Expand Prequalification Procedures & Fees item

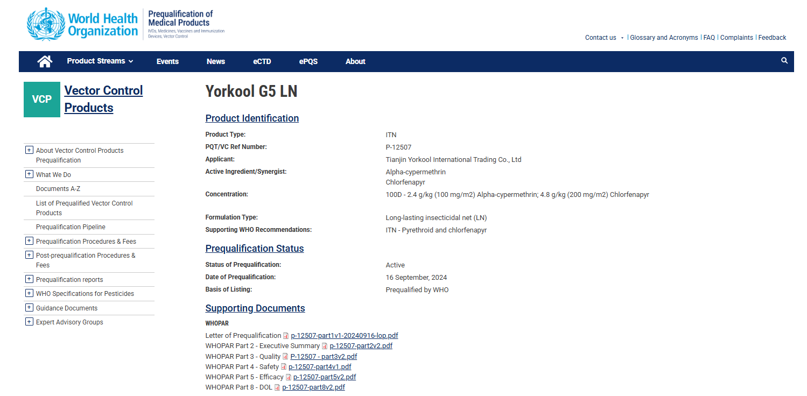(x=29, y=241)
